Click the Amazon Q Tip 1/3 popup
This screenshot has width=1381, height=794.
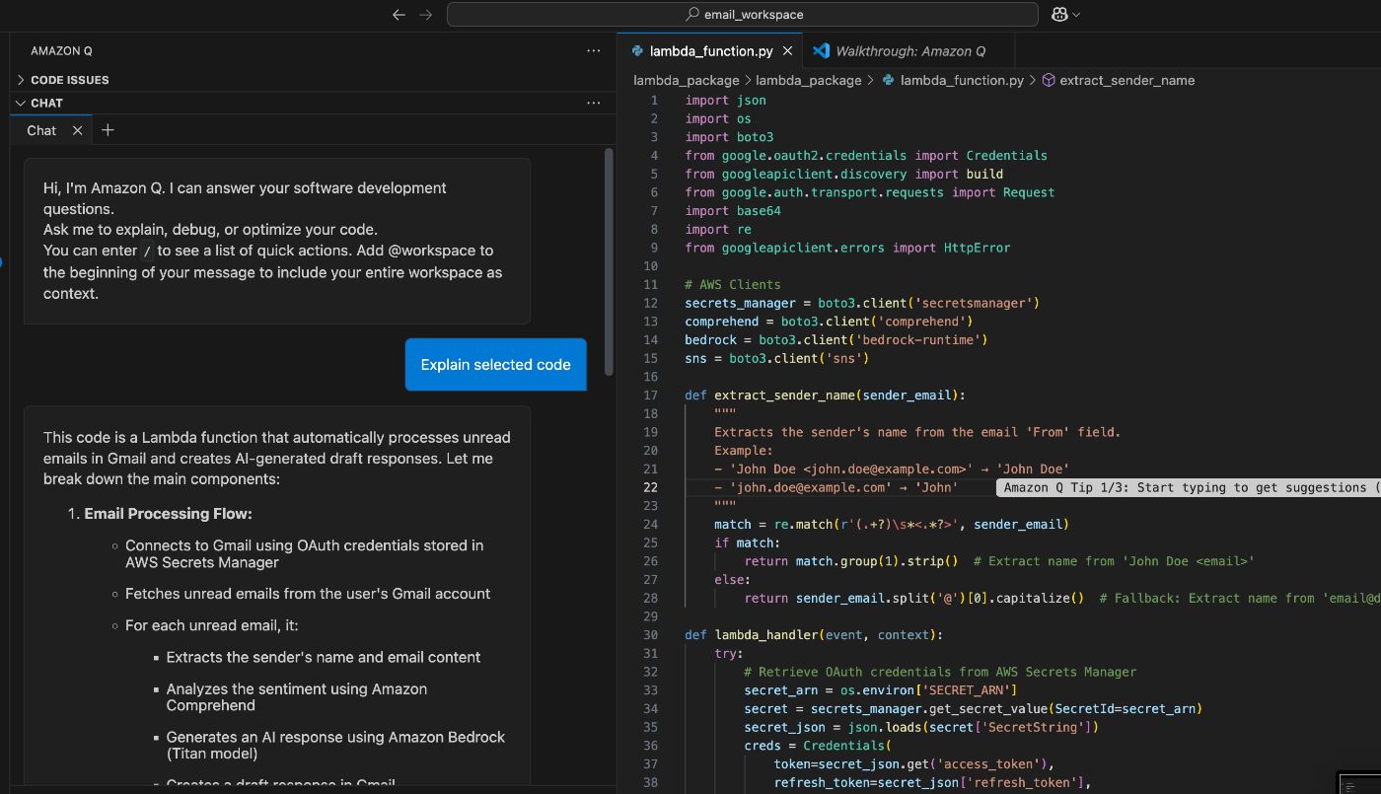click(x=1174, y=486)
